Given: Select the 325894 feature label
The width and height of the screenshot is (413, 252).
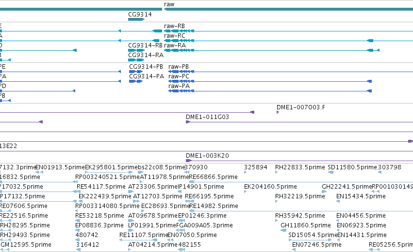Looking at the screenshot, I should point(256,167).
